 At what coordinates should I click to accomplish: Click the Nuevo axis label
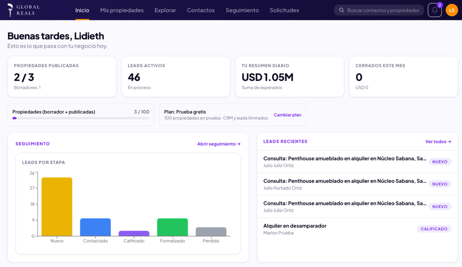(x=57, y=241)
